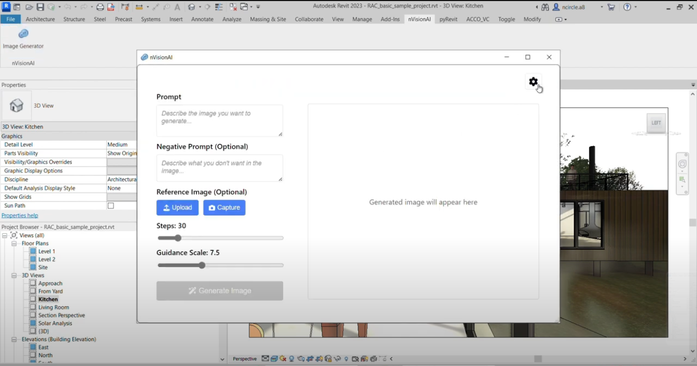Screen dimensions: 697x366
Task: Open the Undo history dropdown arrow
Action: [76, 7]
